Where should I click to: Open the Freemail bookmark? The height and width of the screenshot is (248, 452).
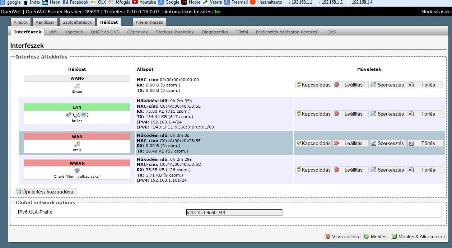(x=236, y=2)
